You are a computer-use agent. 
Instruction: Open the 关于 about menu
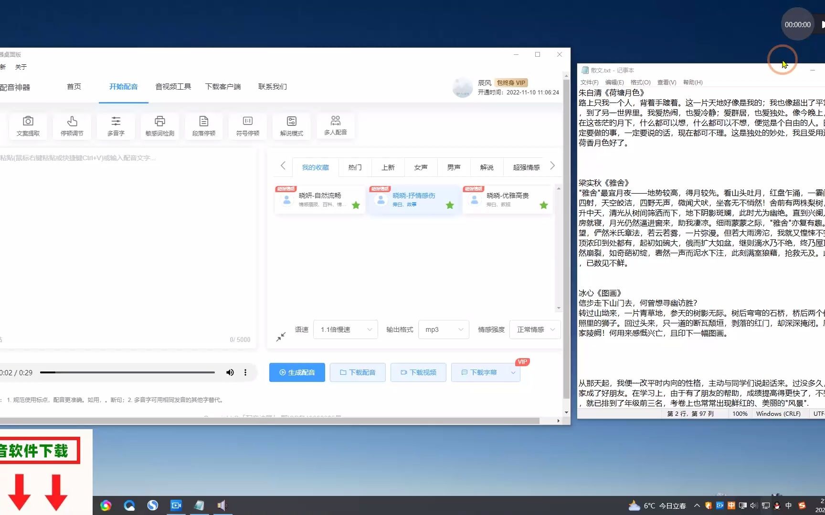pyautogui.click(x=21, y=67)
